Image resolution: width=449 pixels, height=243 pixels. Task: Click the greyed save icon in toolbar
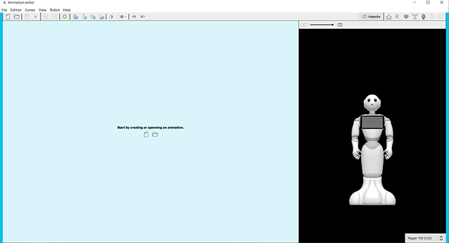pyautogui.click(x=27, y=17)
